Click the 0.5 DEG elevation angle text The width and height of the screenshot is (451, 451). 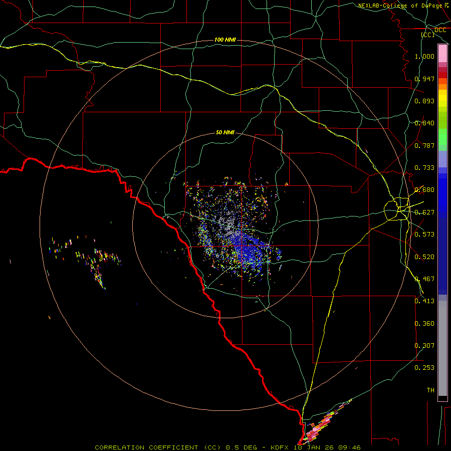coord(242,447)
